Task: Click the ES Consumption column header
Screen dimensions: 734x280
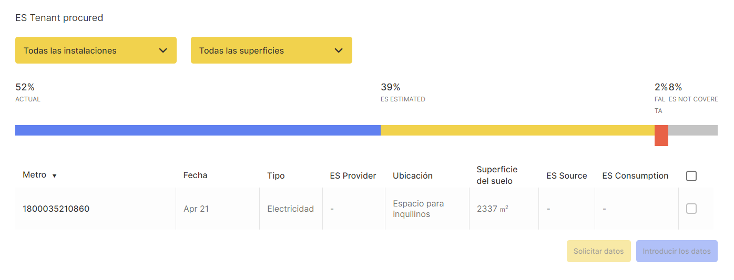Action: coord(635,175)
